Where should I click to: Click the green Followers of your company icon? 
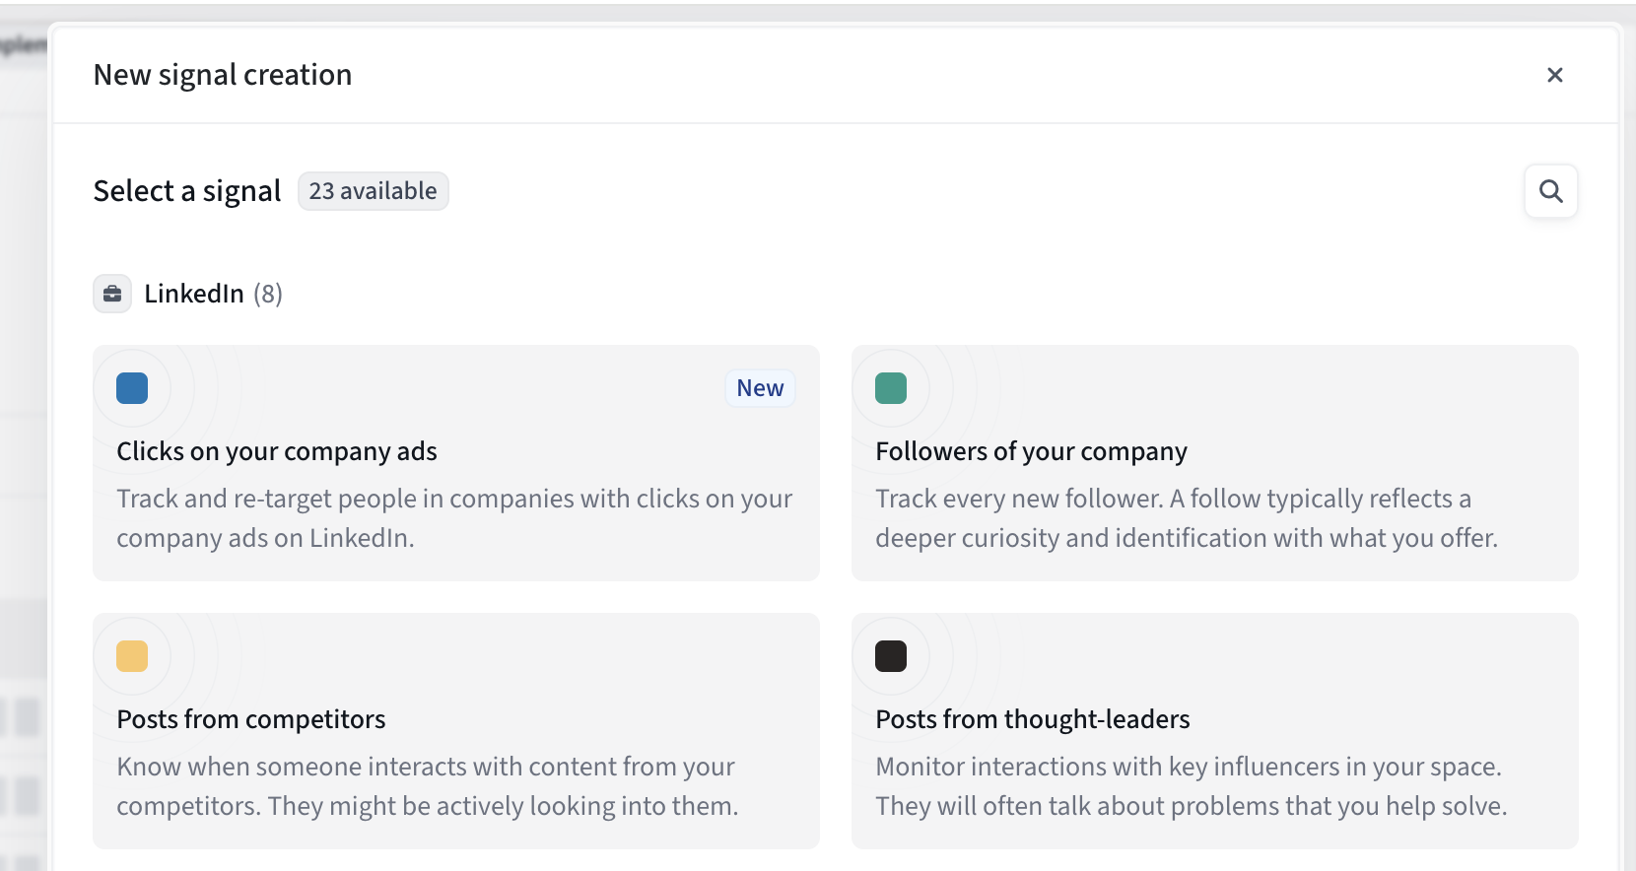pos(891,388)
